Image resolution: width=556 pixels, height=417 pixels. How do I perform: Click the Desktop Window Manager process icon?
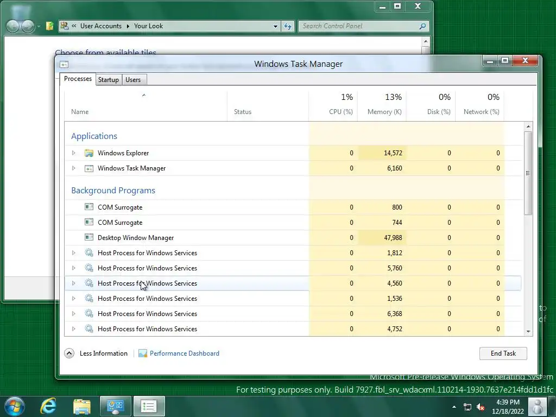(x=89, y=237)
